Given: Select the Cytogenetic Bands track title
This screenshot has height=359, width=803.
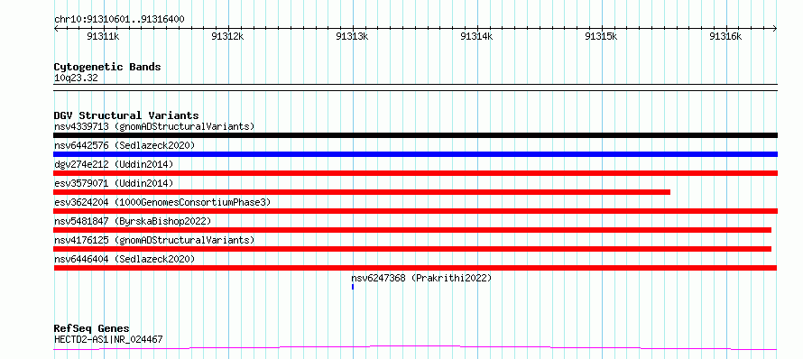Looking at the screenshot, I should 107,67.
